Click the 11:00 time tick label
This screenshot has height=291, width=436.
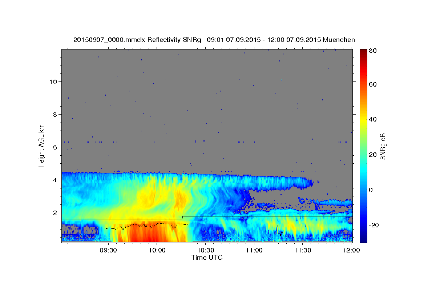tap(254, 251)
